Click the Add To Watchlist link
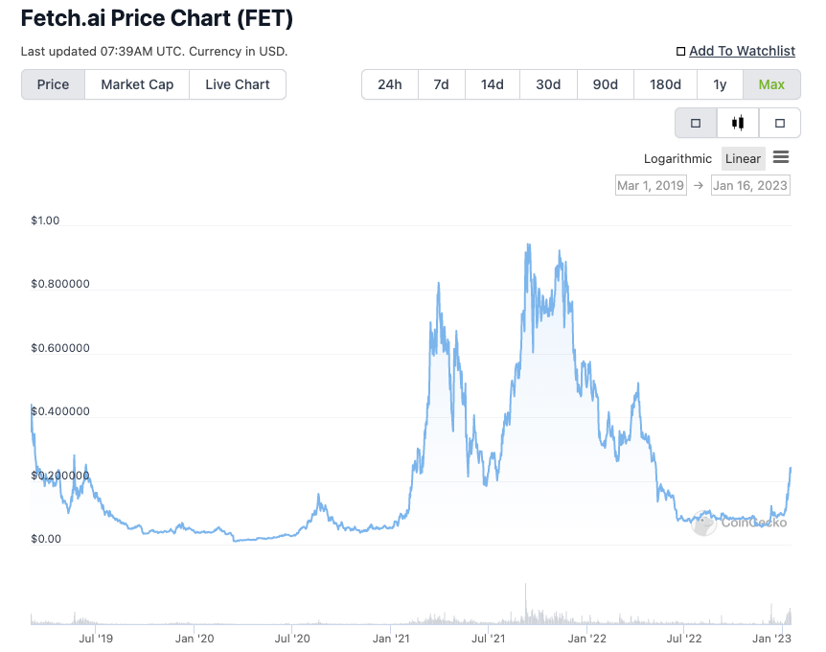 pos(742,50)
